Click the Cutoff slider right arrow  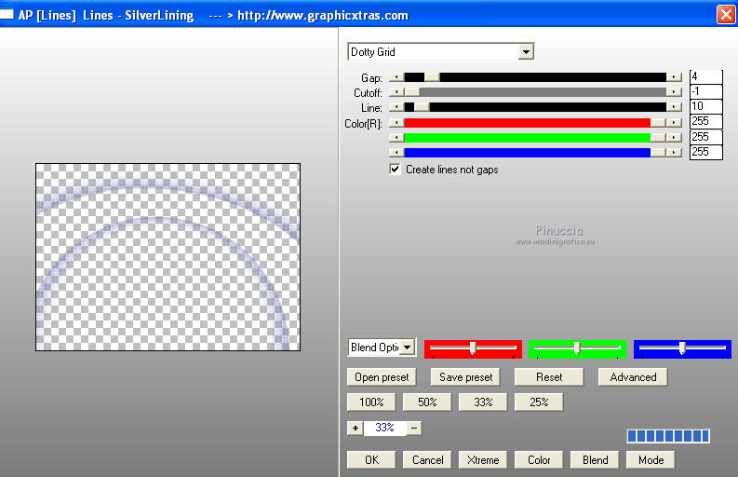pyautogui.click(x=674, y=92)
